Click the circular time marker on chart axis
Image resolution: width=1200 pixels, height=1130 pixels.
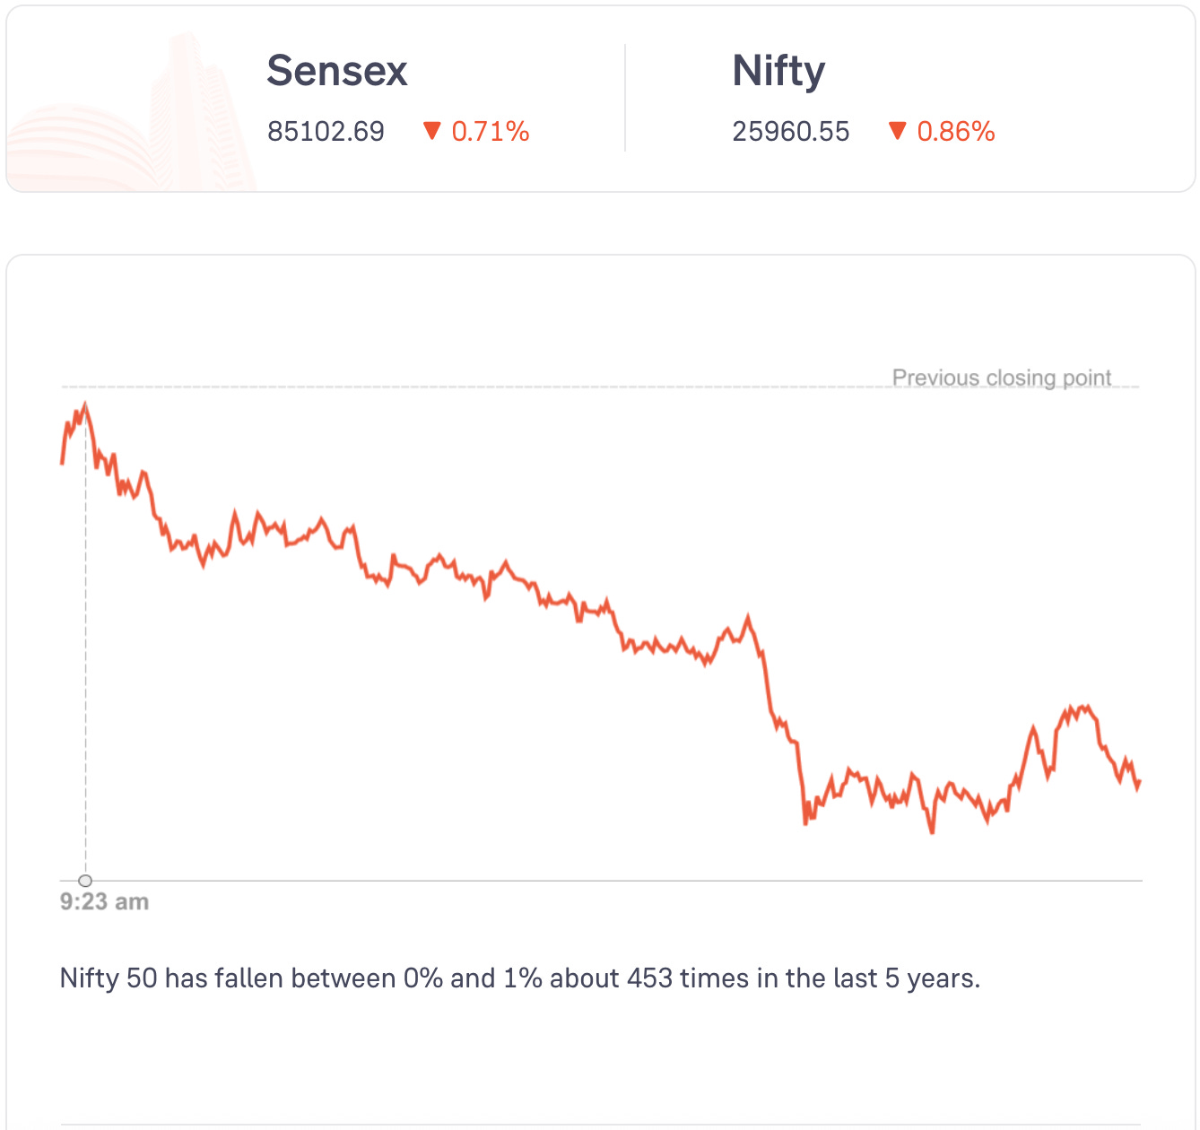pyautogui.click(x=85, y=881)
